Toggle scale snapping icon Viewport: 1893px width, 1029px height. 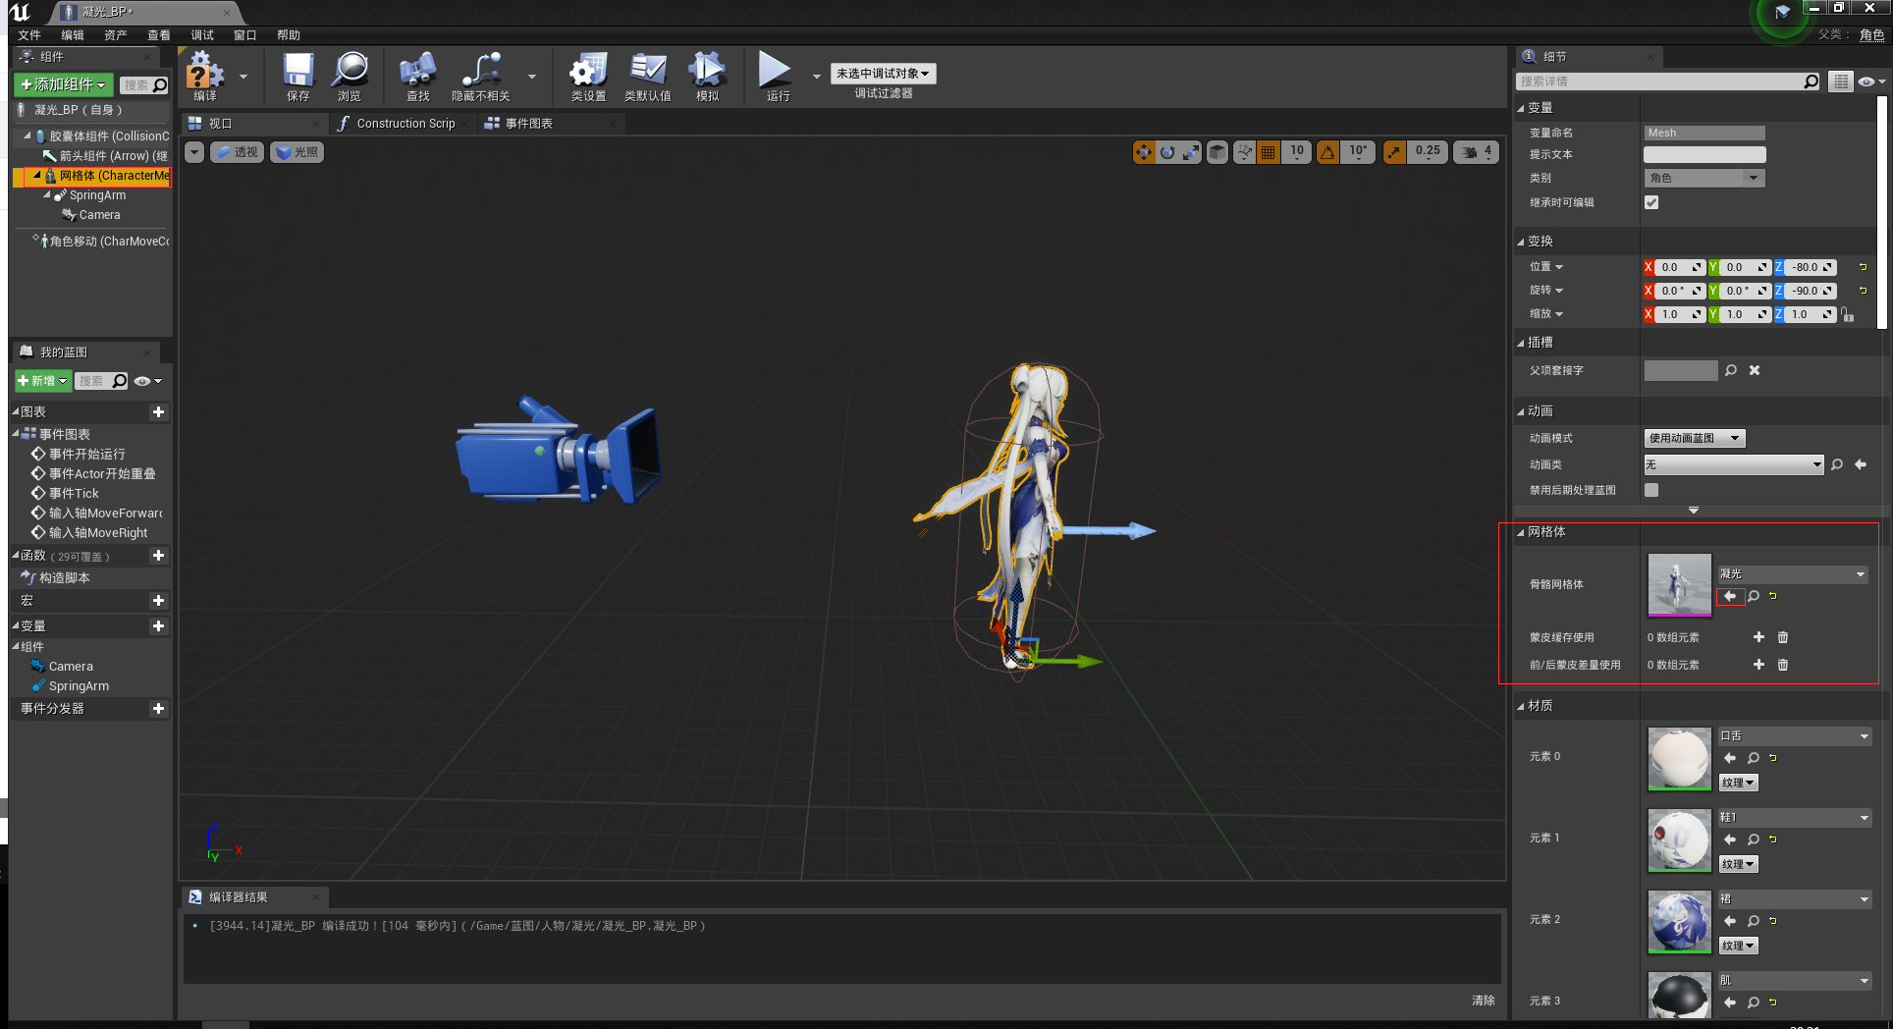click(x=1394, y=152)
